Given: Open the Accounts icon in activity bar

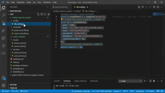Looking at the screenshot, I should [x=3, y=78].
